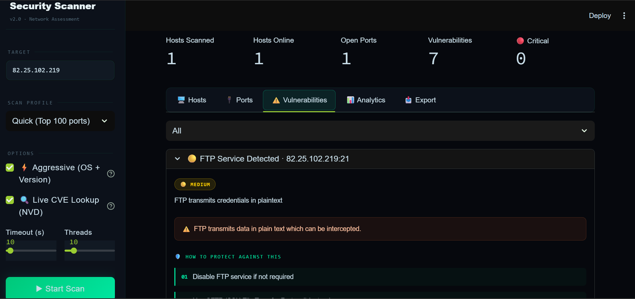
Task: Toggle the Aggressive (OS + Version) checkbox
Action: pos(10,168)
